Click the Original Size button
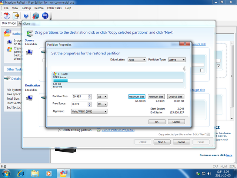 pyautogui.click(x=176, y=96)
